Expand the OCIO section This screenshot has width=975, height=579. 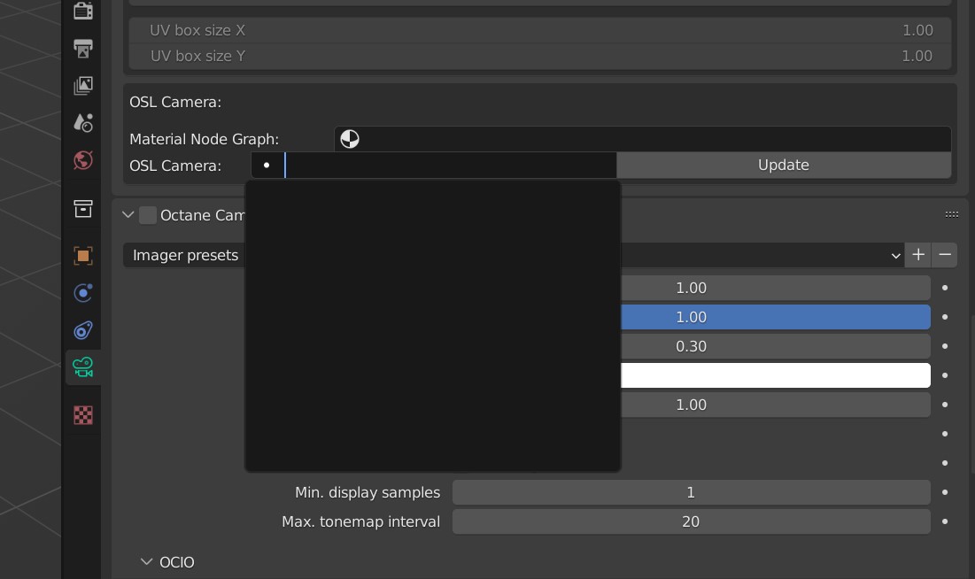(147, 562)
